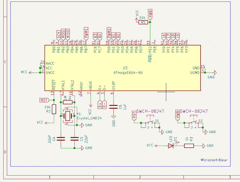The height and width of the screenshot is (182, 240).
Task: Click the ATmega16U4-AU value label
Action: coord(128,72)
